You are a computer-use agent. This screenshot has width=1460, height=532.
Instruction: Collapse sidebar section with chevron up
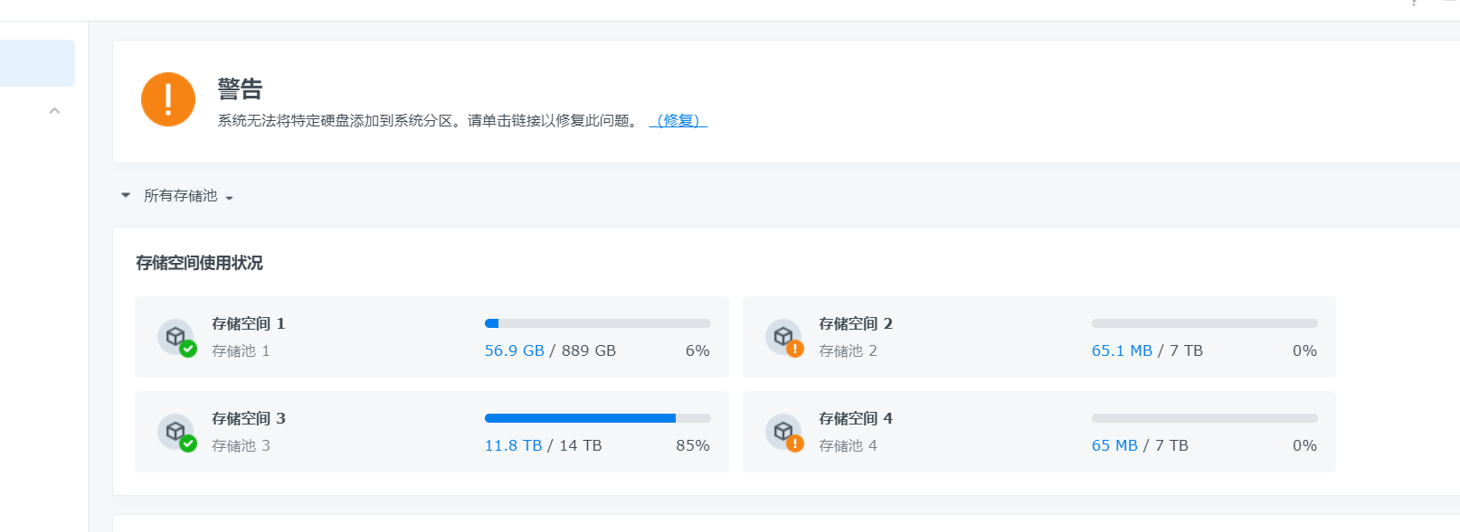[54, 110]
